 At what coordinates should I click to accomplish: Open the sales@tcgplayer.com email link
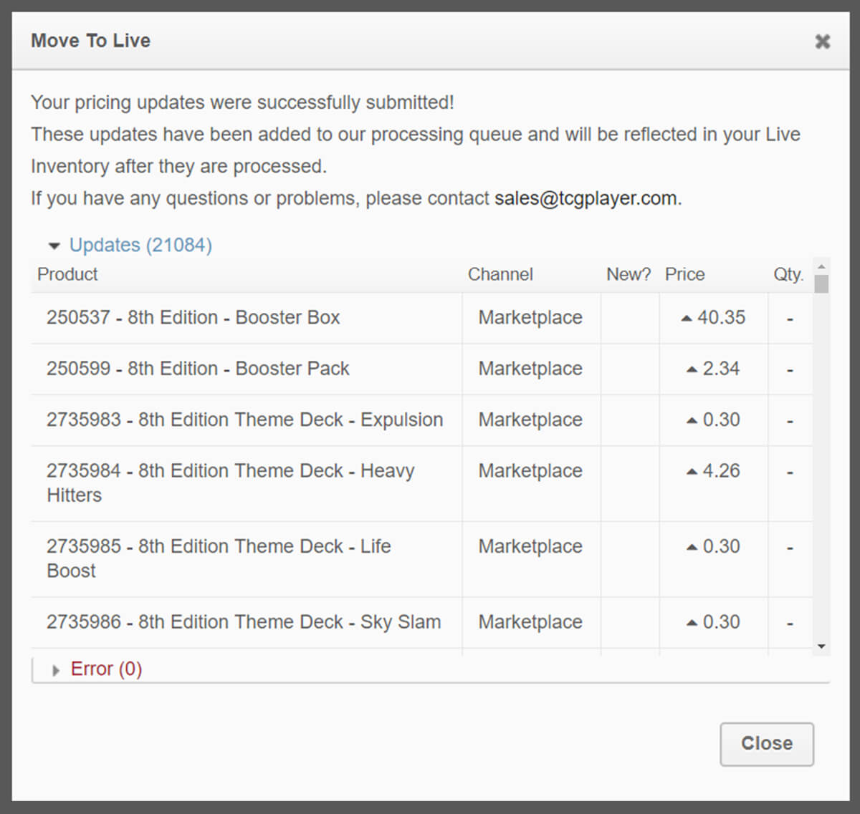click(x=586, y=198)
